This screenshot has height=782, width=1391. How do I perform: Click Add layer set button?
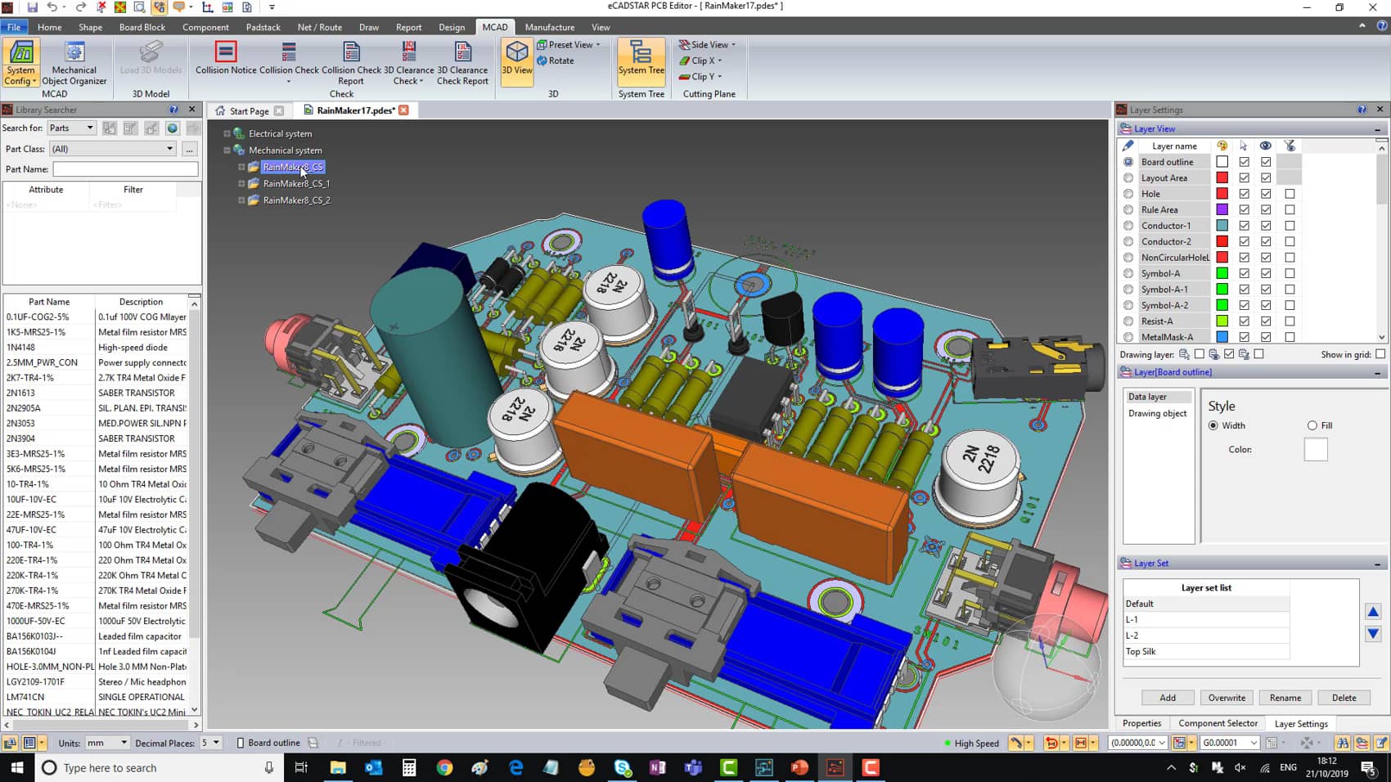pos(1168,698)
